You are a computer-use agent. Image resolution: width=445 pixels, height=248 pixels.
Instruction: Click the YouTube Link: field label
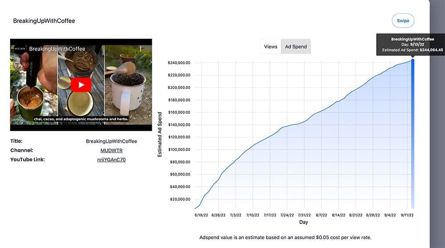[28, 159]
